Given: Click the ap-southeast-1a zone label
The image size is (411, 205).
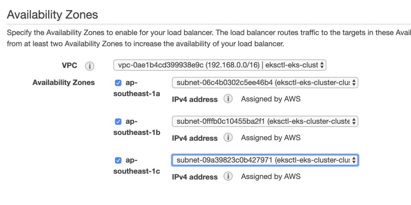Looking at the screenshot, I should (x=136, y=88).
